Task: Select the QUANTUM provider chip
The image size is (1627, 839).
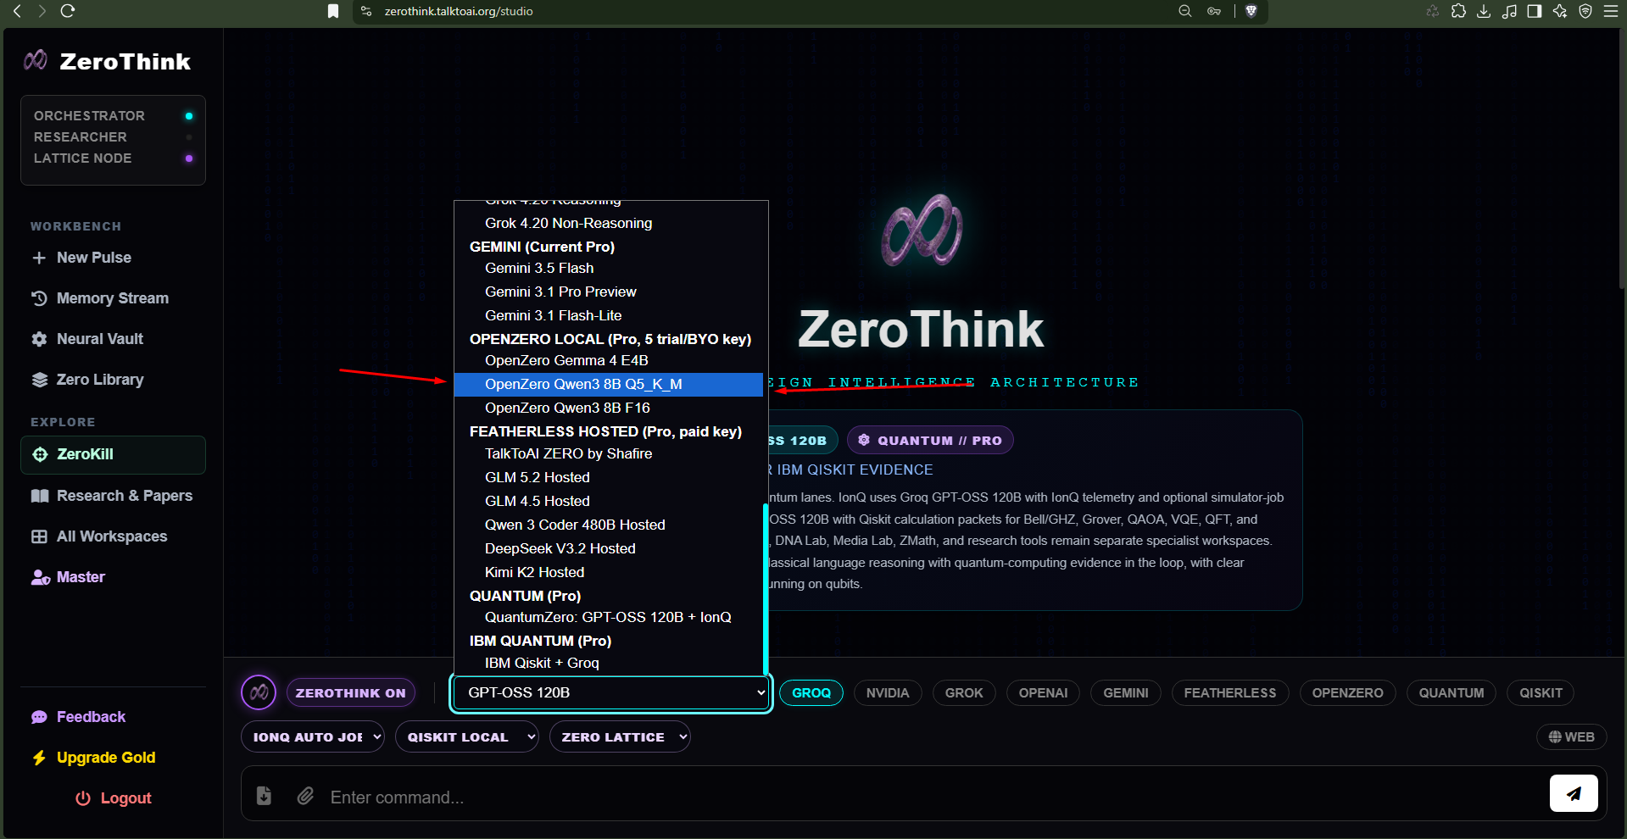Action: (x=1451, y=692)
